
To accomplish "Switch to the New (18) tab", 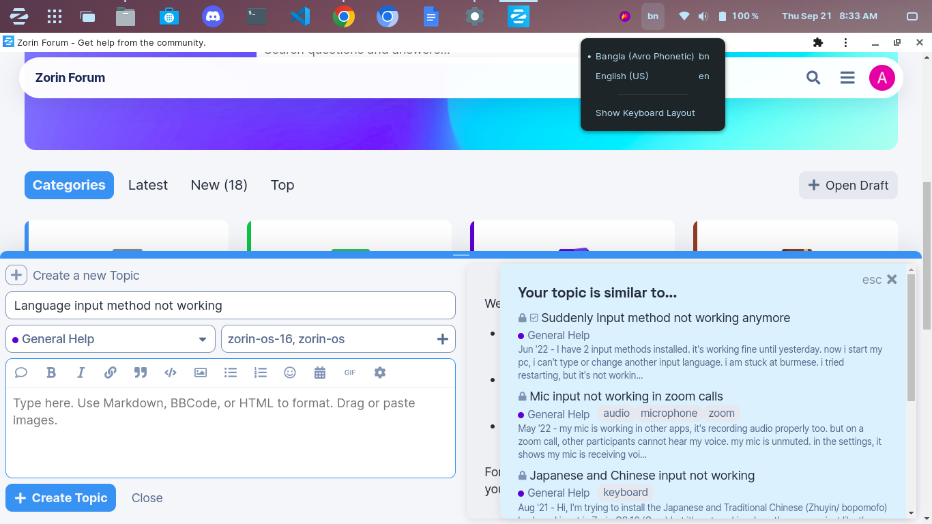I will [219, 185].
